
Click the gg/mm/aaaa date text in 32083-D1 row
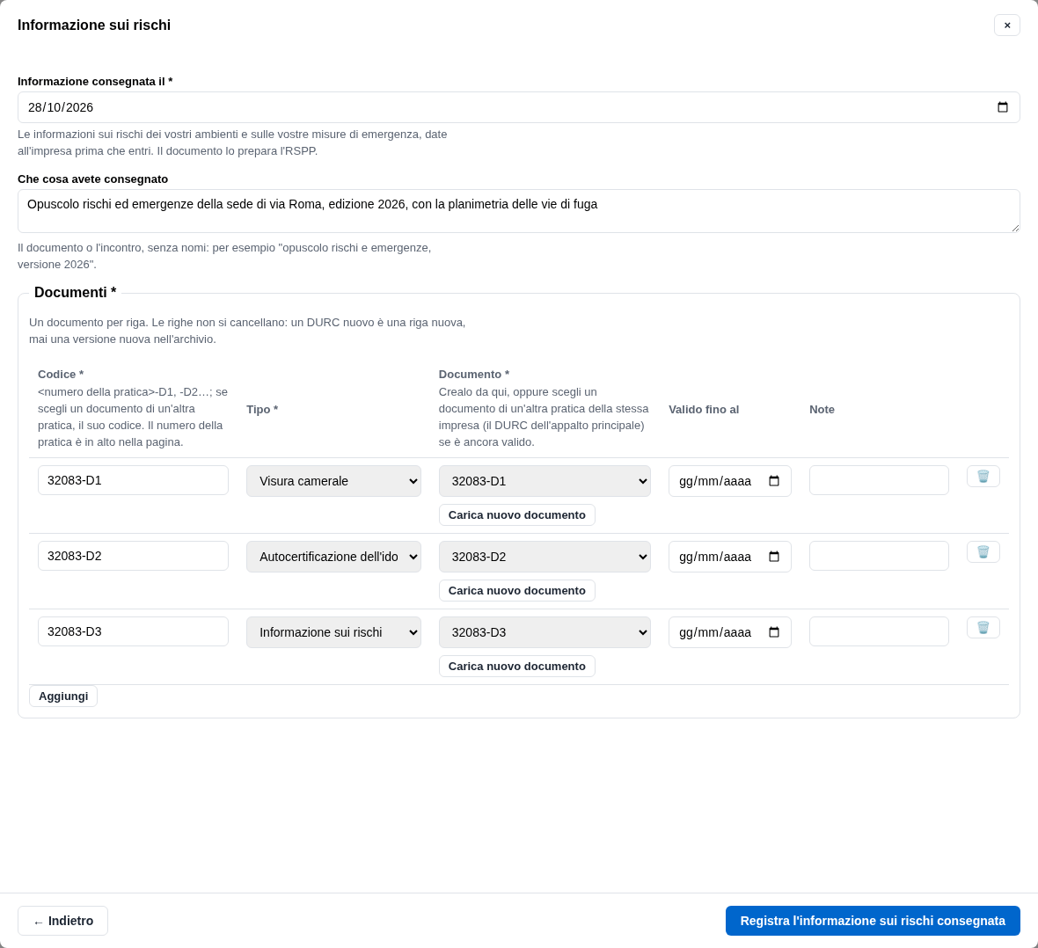coord(715,481)
